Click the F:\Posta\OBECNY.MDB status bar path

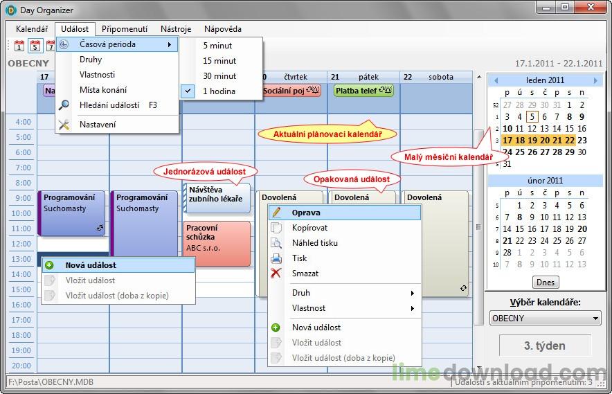[51, 382]
